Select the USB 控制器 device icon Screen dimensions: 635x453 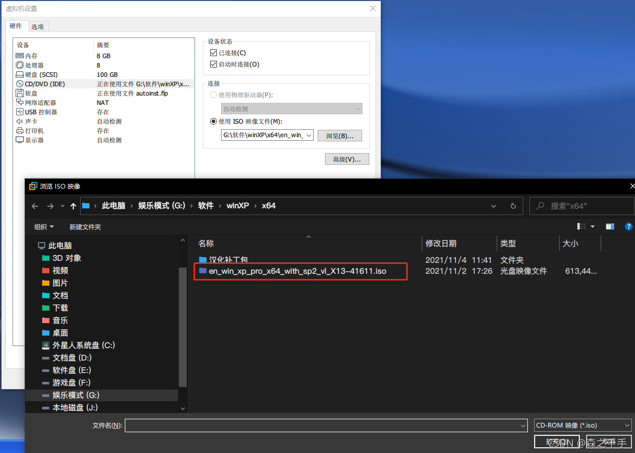(20, 112)
